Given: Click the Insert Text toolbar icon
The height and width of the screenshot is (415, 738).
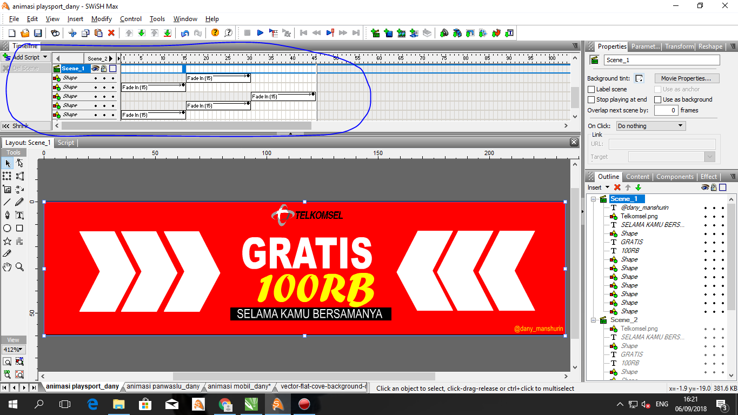Looking at the screenshot, I should [509, 33].
